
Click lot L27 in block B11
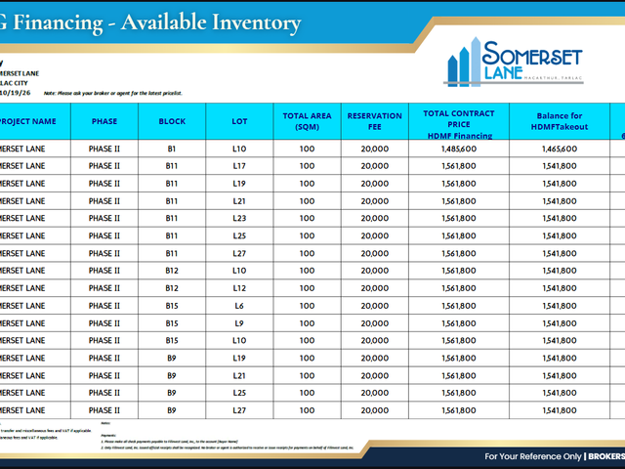tap(239, 253)
